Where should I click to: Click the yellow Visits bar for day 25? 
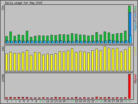pos(105,59)
